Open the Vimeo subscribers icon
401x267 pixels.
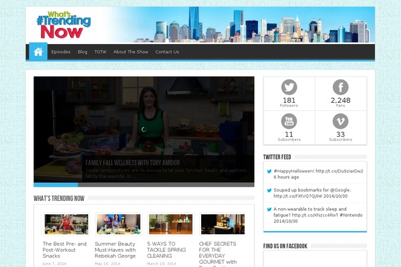(340, 121)
